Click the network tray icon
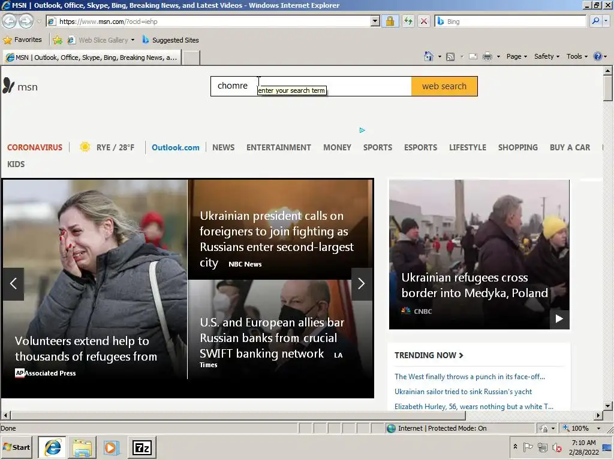The image size is (614, 460). point(542,447)
